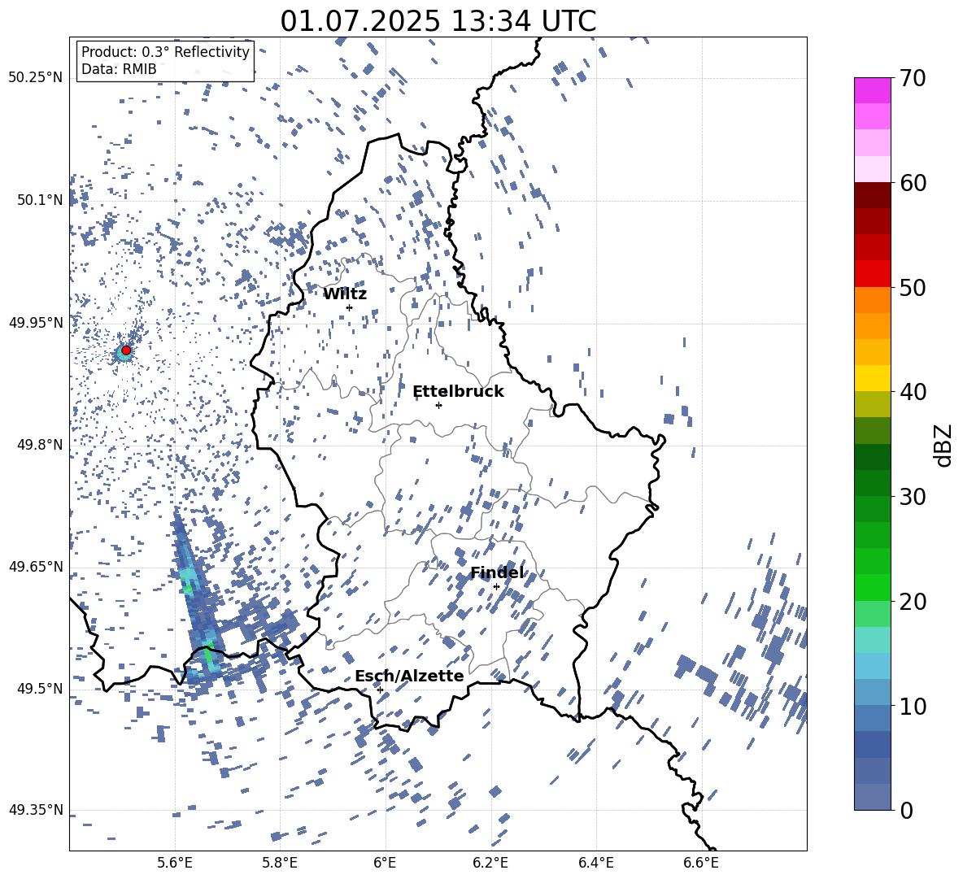Click the Esch/Alzette station cross marker
Image resolution: width=963 pixels, height=879 pixels.
[380, 690]
